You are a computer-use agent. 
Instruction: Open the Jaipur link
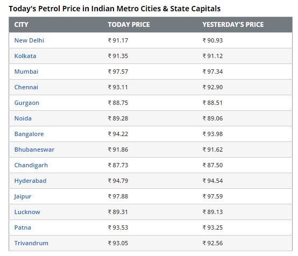point(23,196)
